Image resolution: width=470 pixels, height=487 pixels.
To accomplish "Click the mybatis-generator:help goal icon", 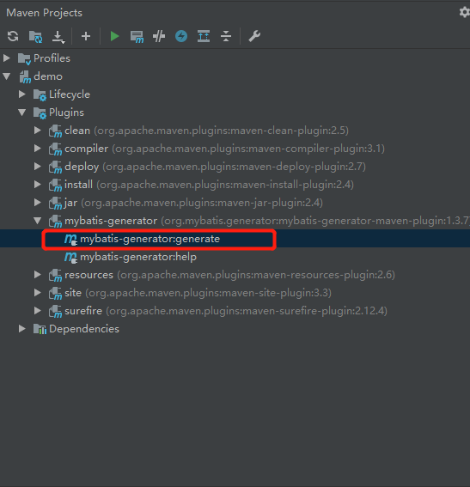I will tap(70, 258).
